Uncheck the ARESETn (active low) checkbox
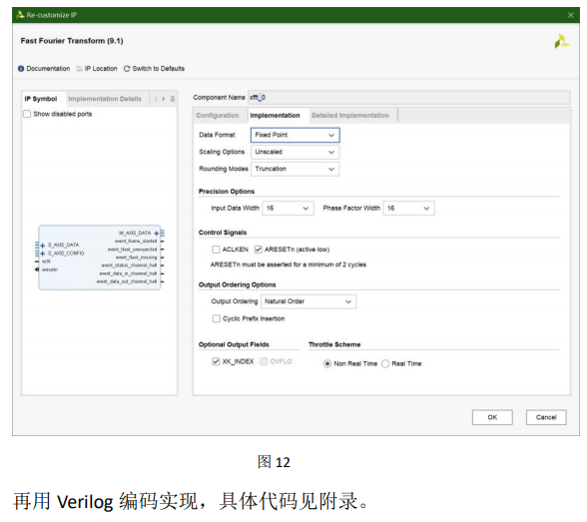This screenshot has height=522, width=587. [259, 250]
